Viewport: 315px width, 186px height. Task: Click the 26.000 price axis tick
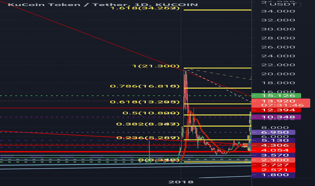coord(278,47)
